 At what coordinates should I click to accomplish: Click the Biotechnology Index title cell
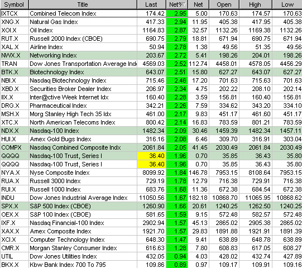(x=83, y=72)
